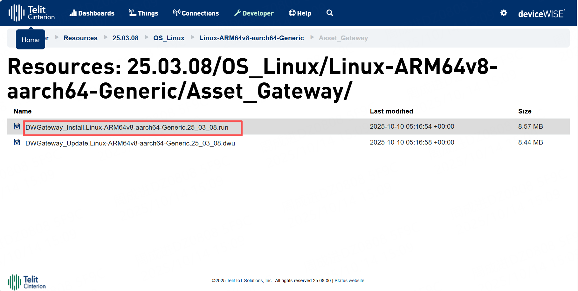Open the Things menu
Screen dimensions: 578x291
143,13
